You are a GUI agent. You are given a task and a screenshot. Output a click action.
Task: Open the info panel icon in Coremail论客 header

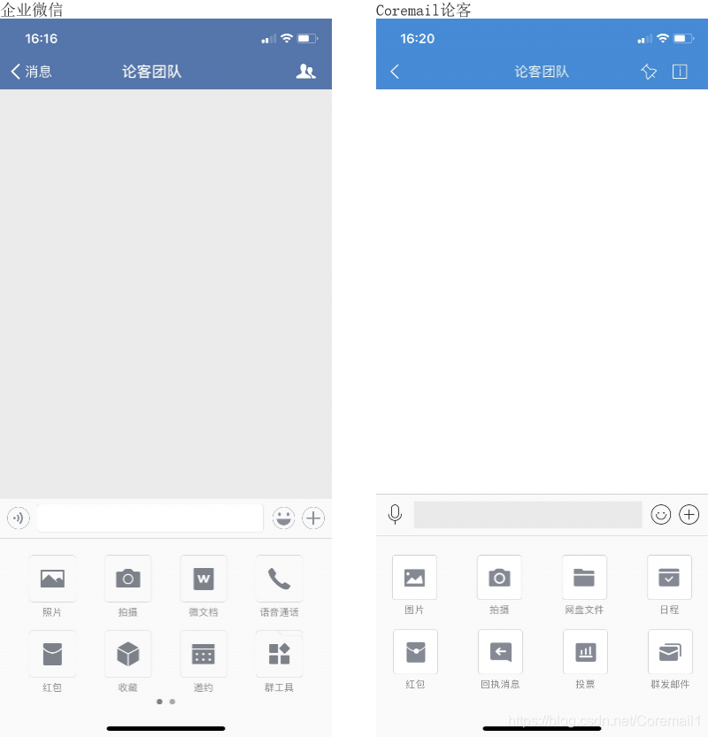pyautogui.click(x=680, y=72)
